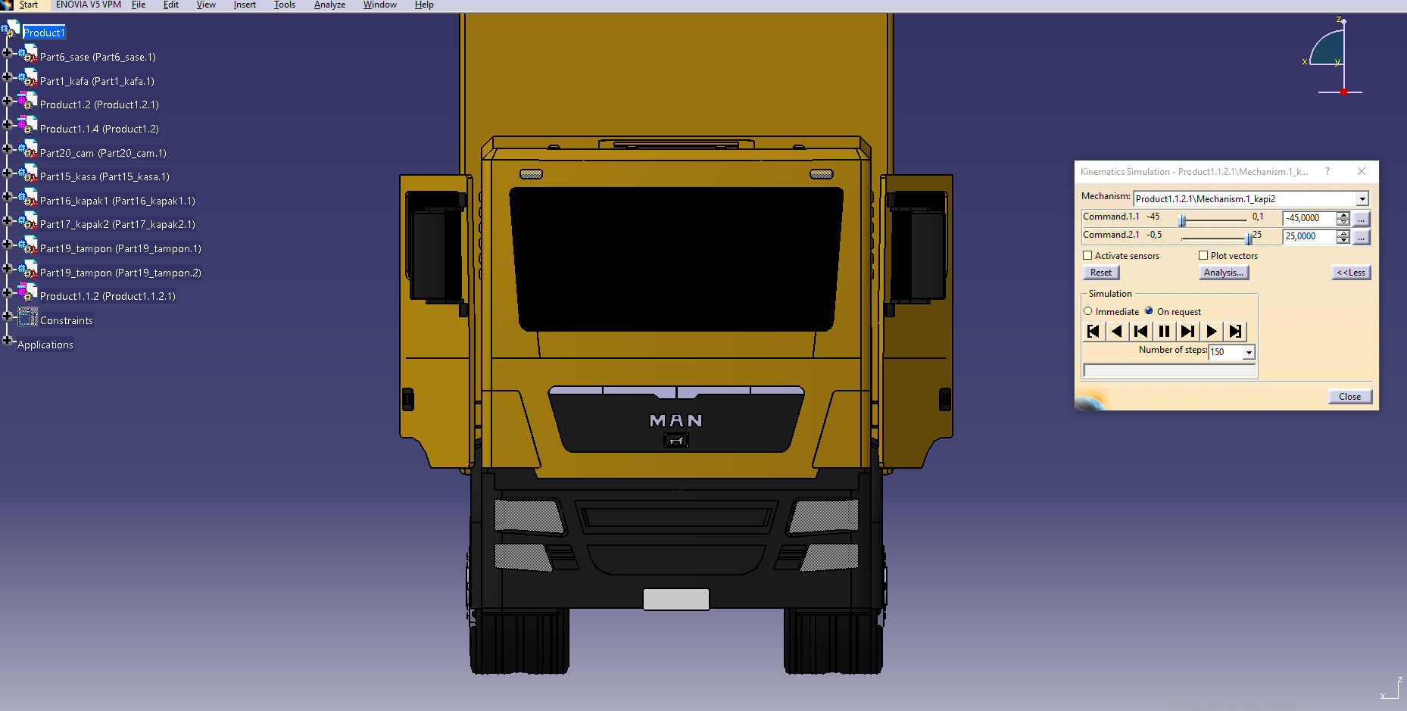
Task: Click the Part16_kapak1 part icon
Action: pos(28,198)
